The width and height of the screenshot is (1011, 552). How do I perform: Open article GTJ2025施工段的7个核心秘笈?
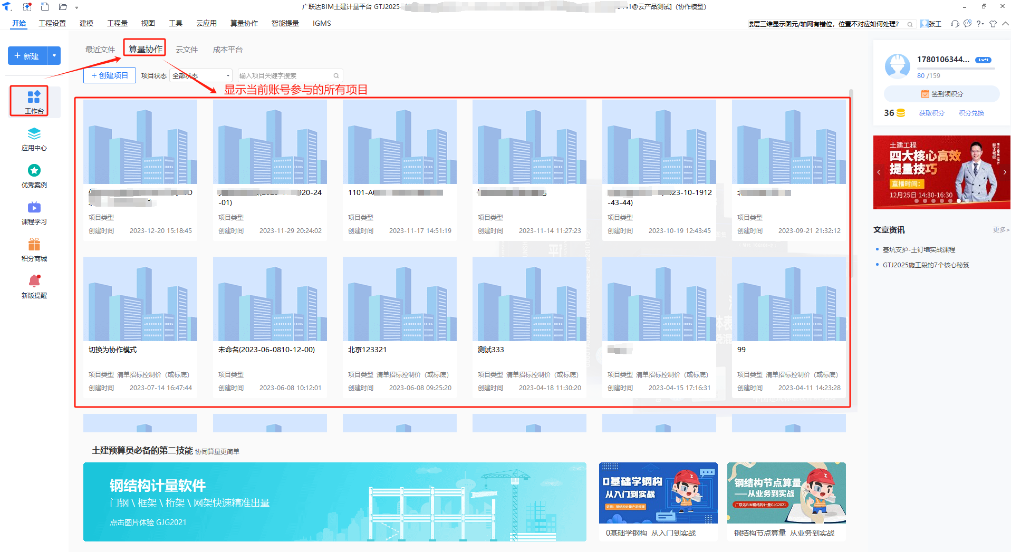(x=926, y=265)
